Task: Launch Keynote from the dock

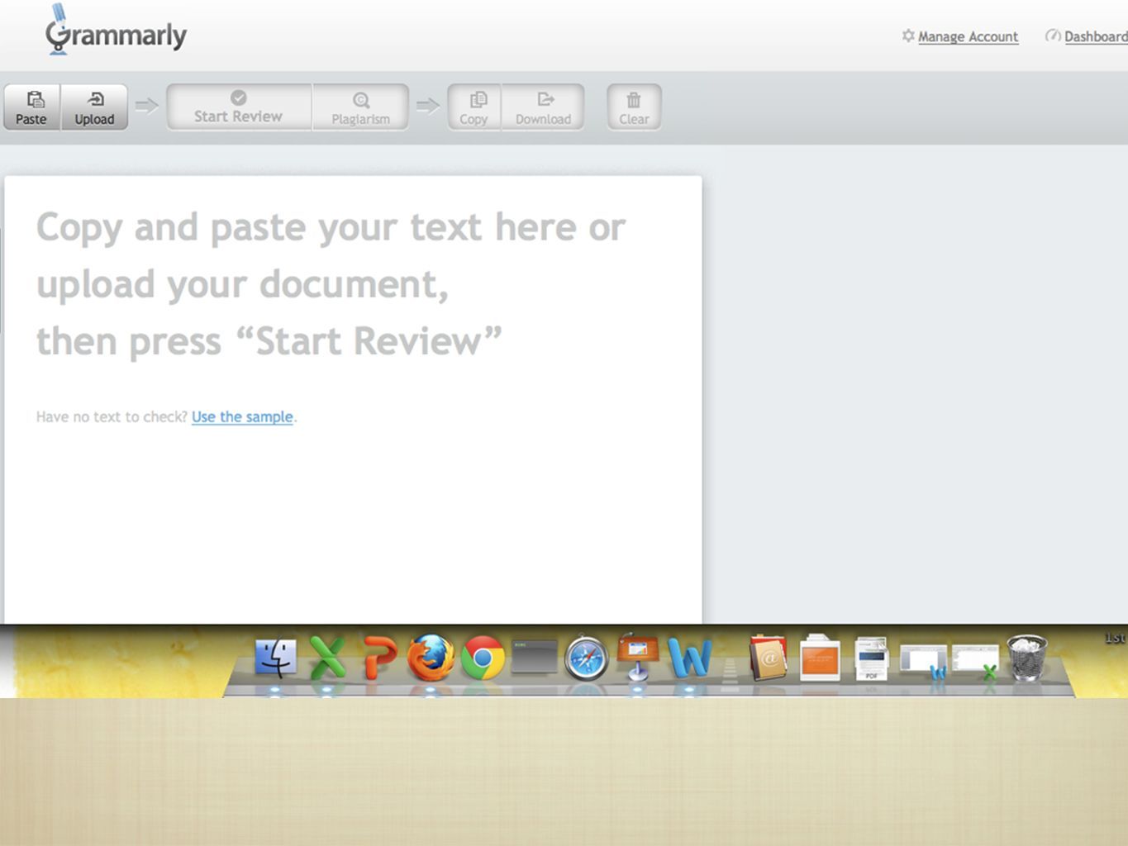Action: coord(637,657)
